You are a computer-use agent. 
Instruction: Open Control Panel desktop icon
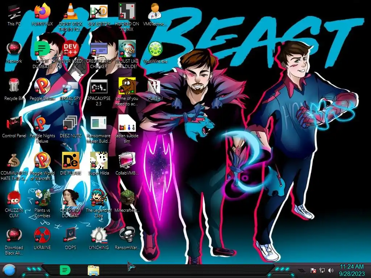tap(14, 127)
